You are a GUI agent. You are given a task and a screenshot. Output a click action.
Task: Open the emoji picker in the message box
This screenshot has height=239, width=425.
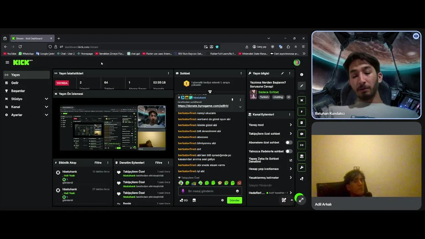pyautogui.click(x=237, y=191)
